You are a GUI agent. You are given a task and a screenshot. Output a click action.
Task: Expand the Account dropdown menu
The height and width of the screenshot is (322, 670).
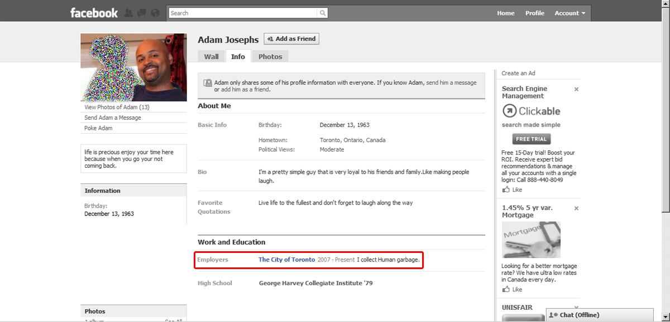pyautogui.click(x=569, y=13)
